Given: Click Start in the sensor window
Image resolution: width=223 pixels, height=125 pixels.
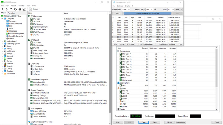Looking at the screenshot, I should click(118, 122).
